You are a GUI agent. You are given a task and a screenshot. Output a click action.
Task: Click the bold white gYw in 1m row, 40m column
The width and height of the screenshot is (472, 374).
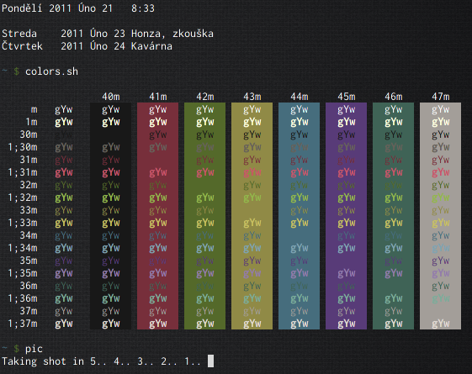(111, 122)
